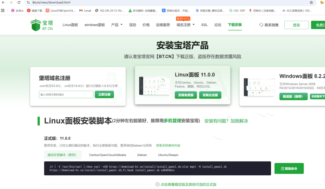Click the copy icon on 复制命令 button
Image resolution: width=325 pixels, height=189 pixels.
[x=282, y=168]
